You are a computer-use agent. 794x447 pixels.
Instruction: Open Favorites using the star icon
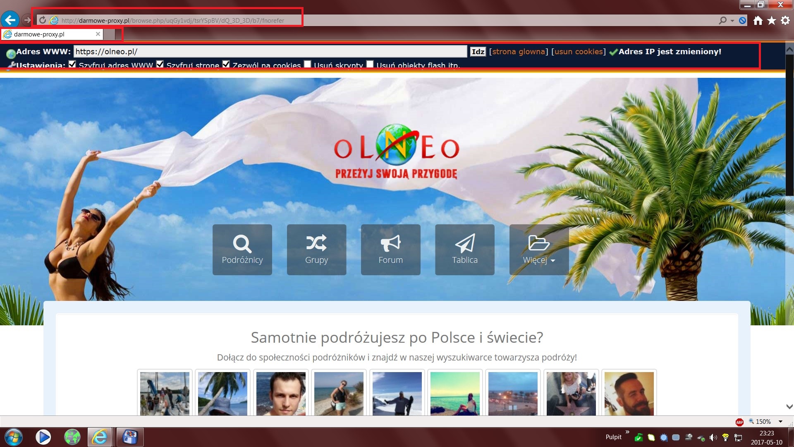(x=772, y=20)
